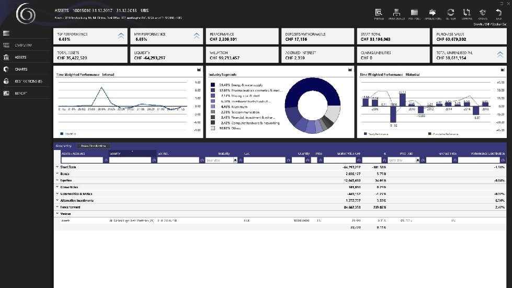Open the Maturity date picker dropdown
The height and width of the screenshot is (288, 512).
tap(235, 160)
